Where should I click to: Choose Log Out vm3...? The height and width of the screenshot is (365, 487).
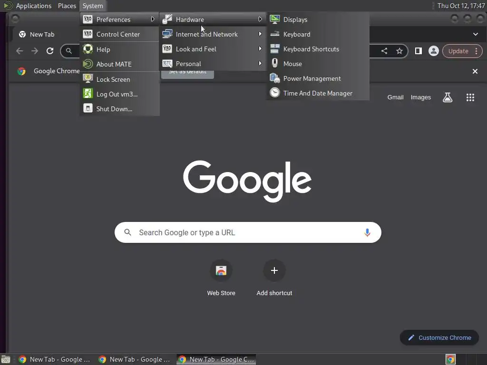(x=119, y=94)
